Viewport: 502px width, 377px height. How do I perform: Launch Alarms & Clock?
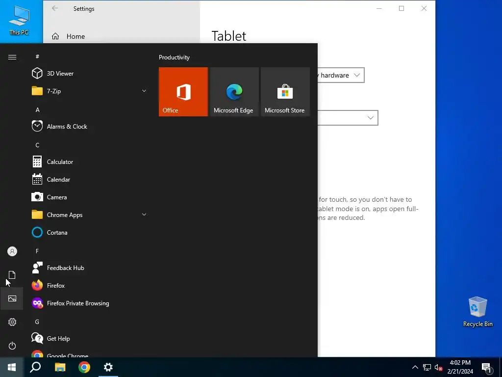(x=90, y=126)
